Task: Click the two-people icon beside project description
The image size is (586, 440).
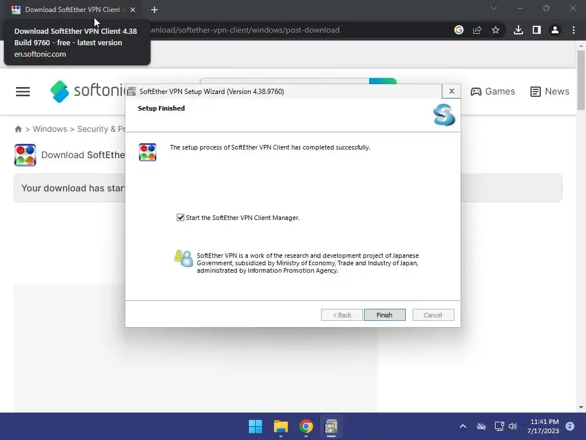Action: point(184,258)
